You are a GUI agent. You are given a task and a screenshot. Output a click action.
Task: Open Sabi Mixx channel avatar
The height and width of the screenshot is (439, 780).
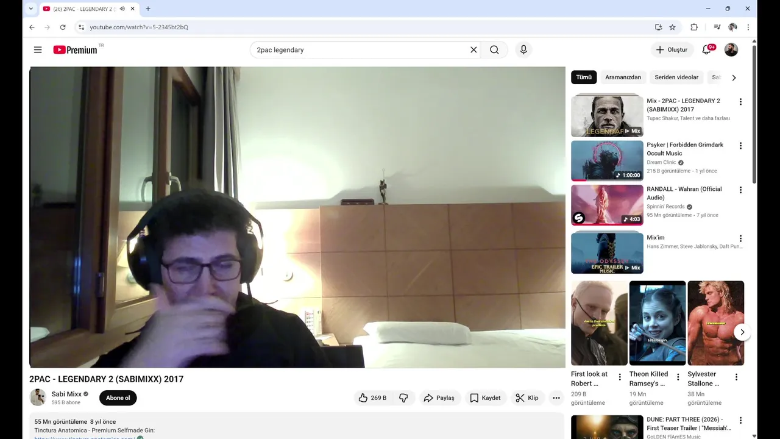[x=38, y=398]
